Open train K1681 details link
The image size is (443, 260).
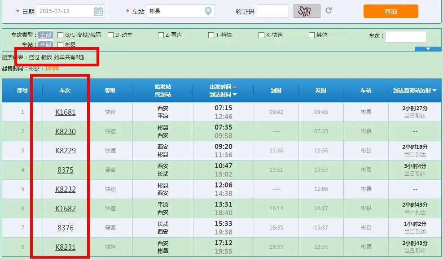[65, 112]
